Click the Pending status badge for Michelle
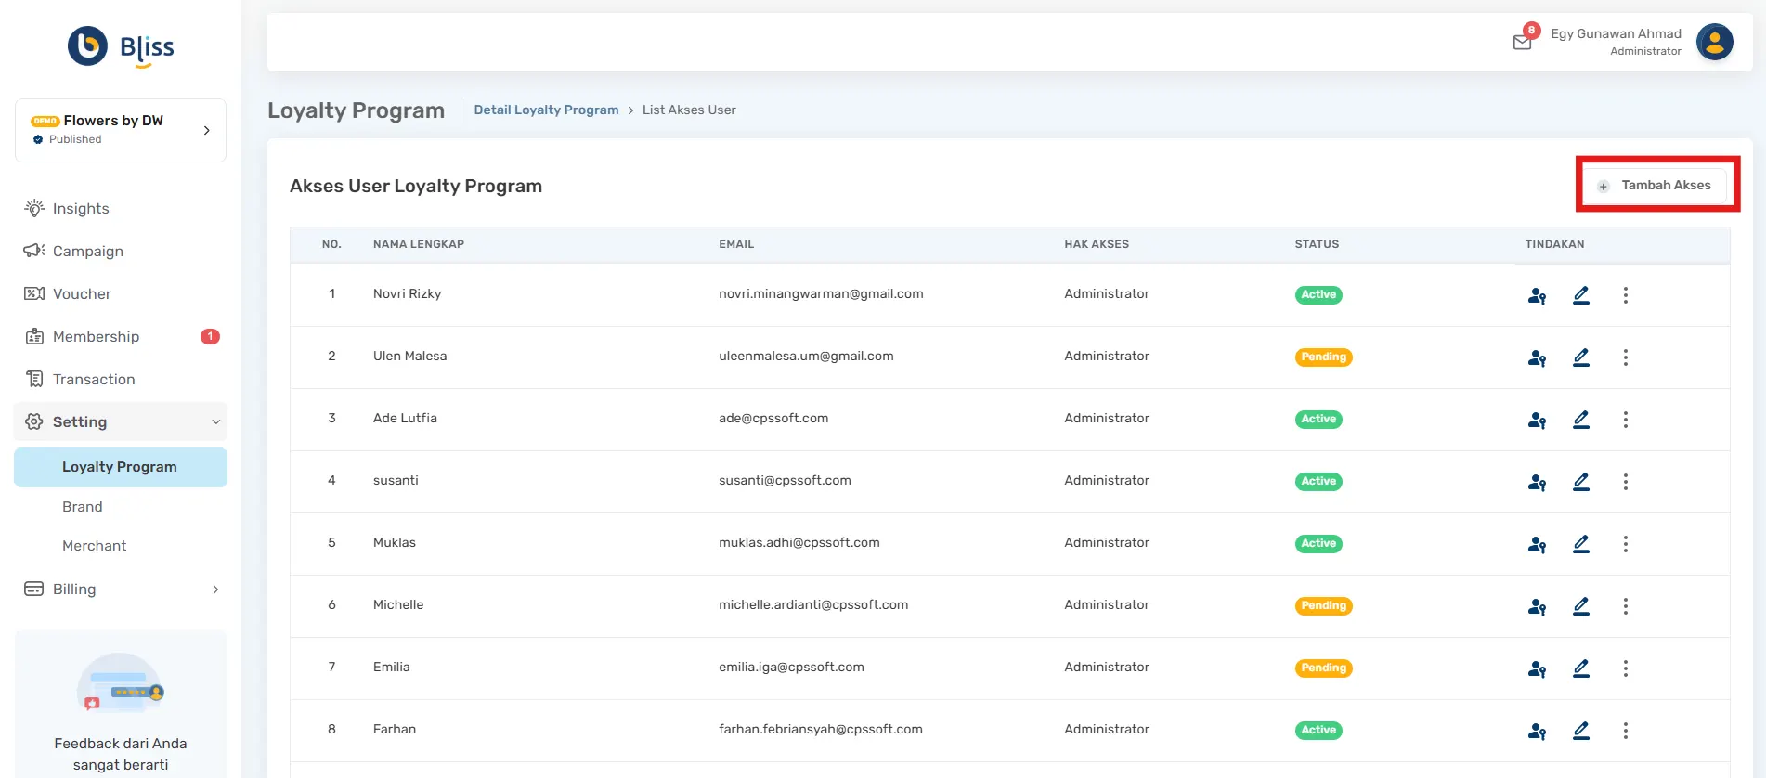The image size is (1766, 778). pyautogui.click(x=1323, y=605)
